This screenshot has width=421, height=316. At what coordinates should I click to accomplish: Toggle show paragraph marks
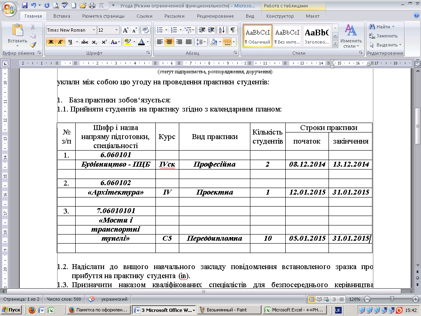(x=233, y=30)
